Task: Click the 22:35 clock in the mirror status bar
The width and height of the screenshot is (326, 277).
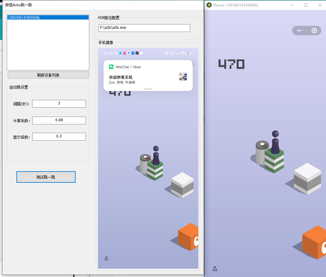Action: (x=108, y=53)
